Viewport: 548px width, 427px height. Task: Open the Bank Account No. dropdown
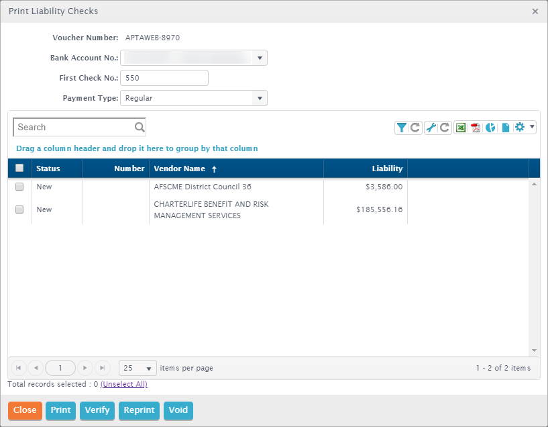click(260, 58)
